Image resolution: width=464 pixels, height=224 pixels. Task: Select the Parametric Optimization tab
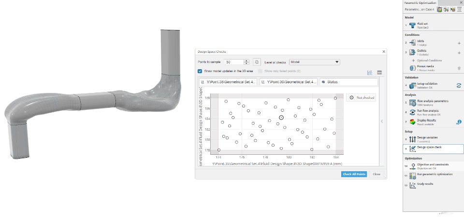click(x=420, y=3)
